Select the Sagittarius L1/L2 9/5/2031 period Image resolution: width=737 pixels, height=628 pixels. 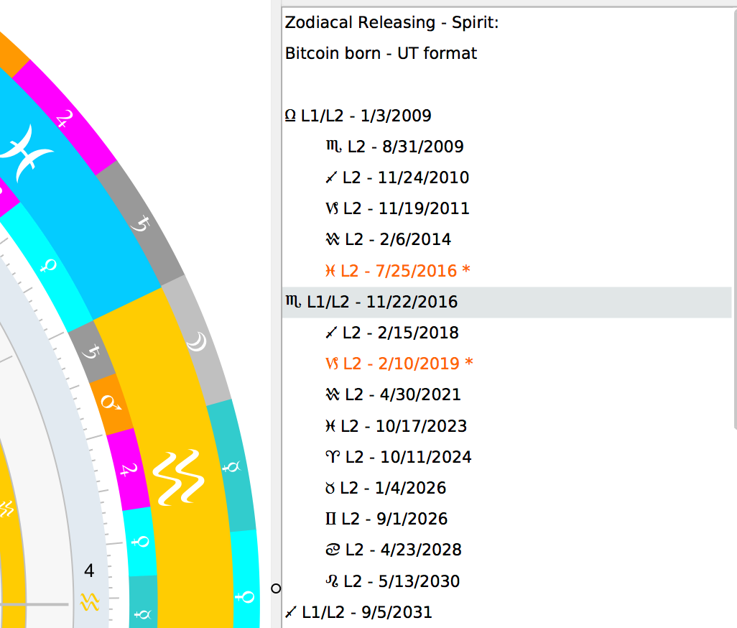coord(358,612)
